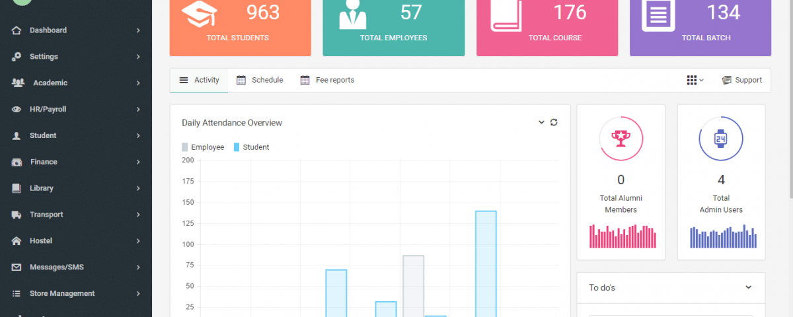The width and height of the screenshot is (793, 317).
Task: Click the trophy icon above Total Alumni Members
Action: point(621,139)
